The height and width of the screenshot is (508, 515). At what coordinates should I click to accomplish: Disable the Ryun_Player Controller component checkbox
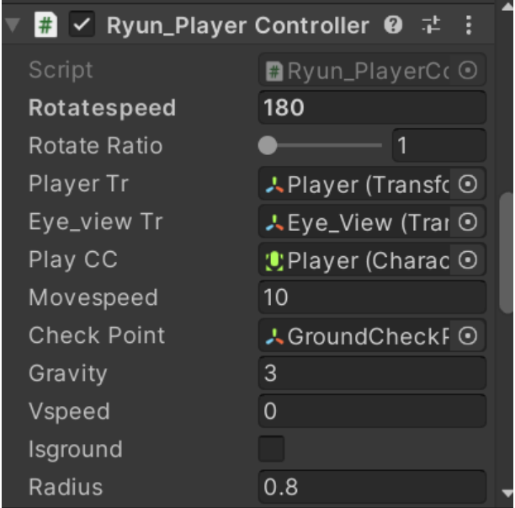(82, 24)
